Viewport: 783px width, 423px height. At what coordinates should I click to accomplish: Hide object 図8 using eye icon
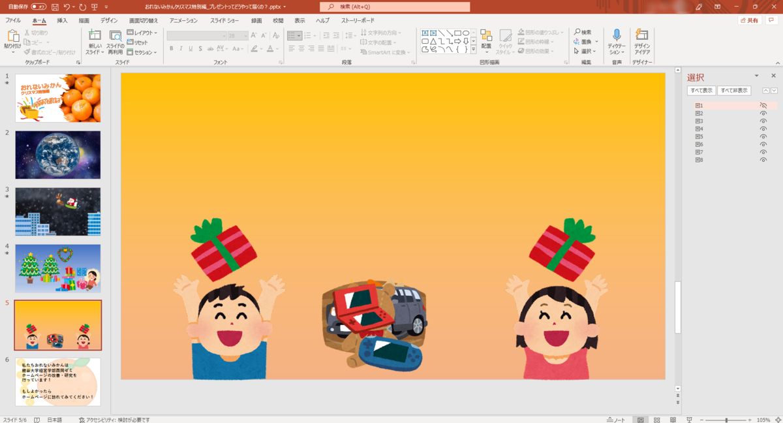click(x=763, y=160)
